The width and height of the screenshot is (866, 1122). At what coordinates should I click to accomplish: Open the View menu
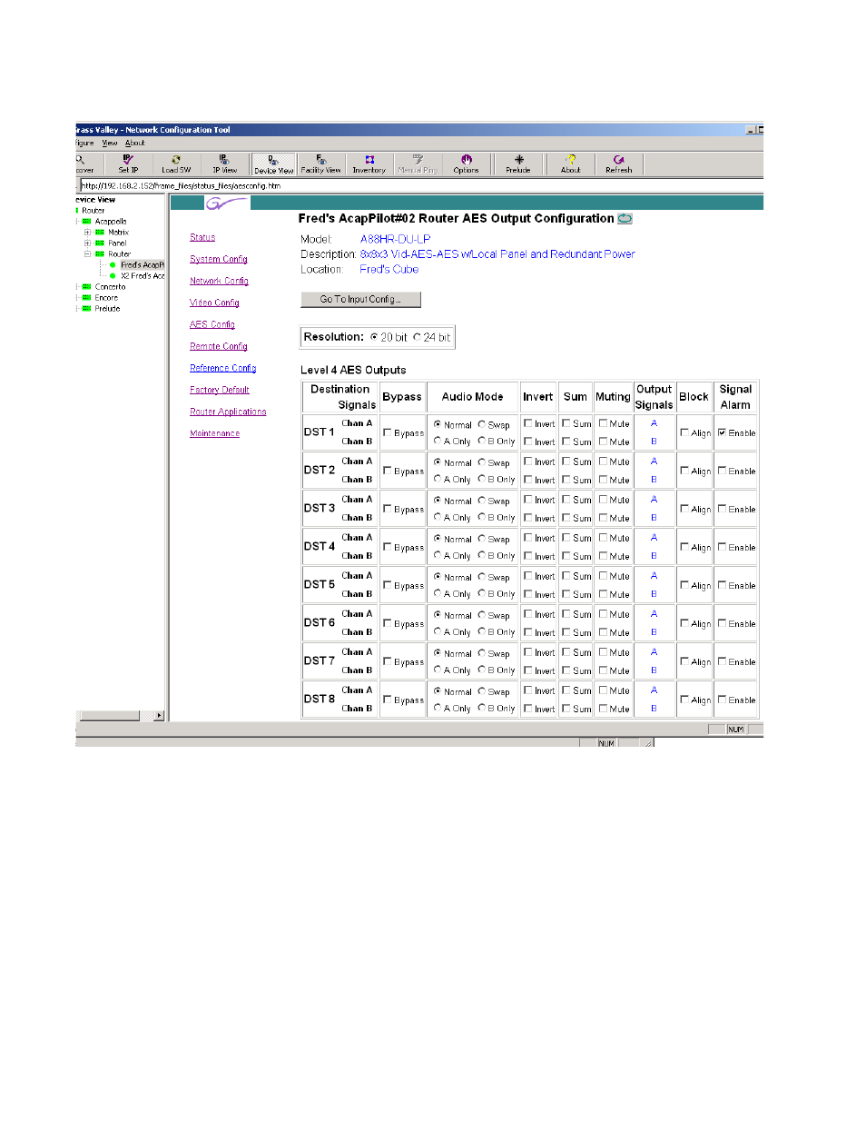coord(110,143)
